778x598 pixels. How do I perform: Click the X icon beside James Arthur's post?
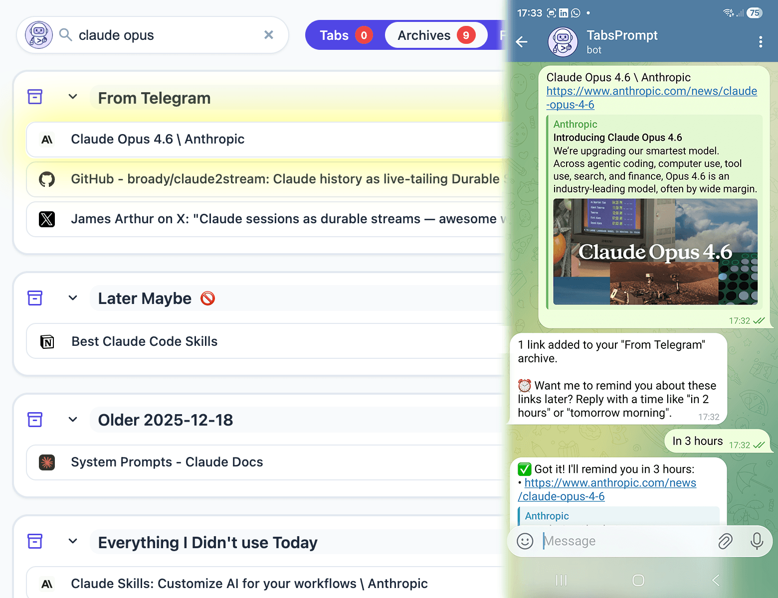(46, 219)
